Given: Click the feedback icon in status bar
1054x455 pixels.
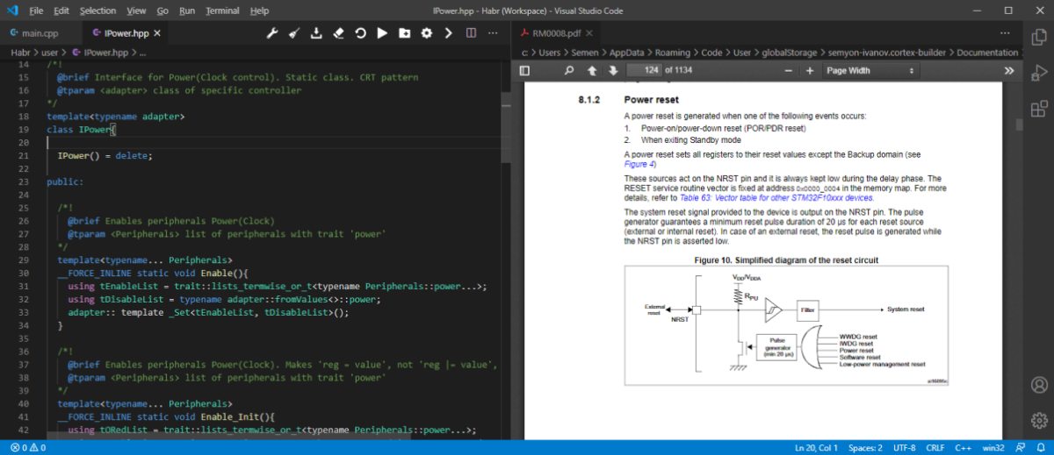Looking at the screenshot, I should pos(1020,447).
